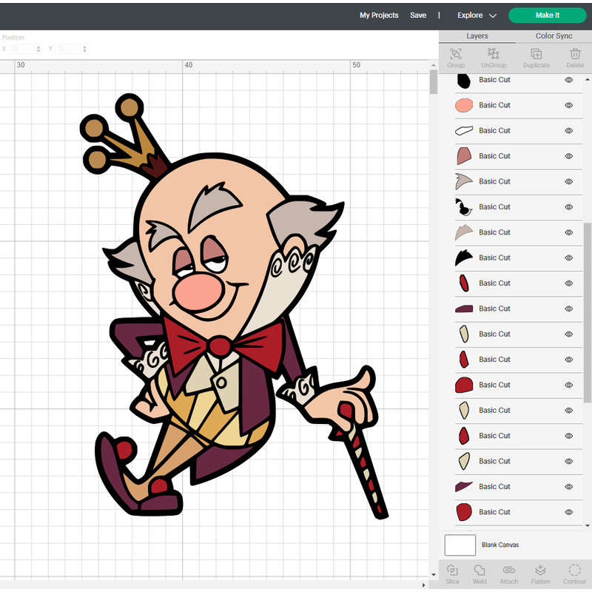Select the Slice tool
The width and height of the screenshot is (592, 592).
coord(453,573)
